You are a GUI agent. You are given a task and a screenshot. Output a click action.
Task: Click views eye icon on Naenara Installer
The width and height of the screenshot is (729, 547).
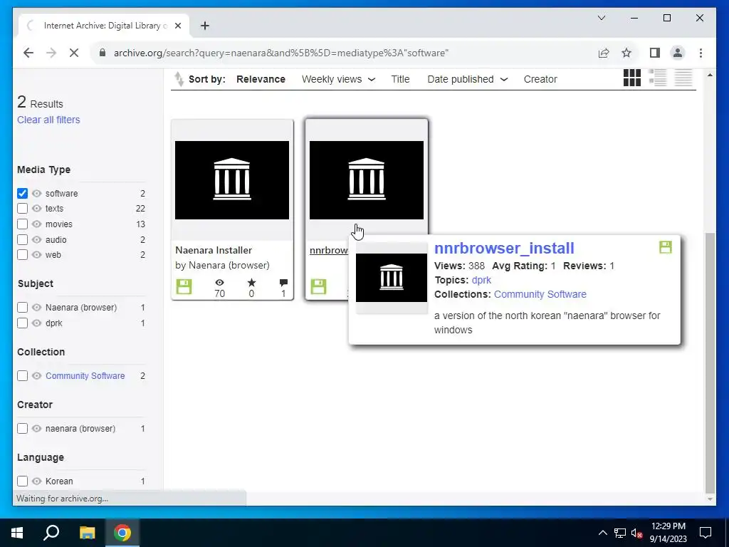pos(219,282)
